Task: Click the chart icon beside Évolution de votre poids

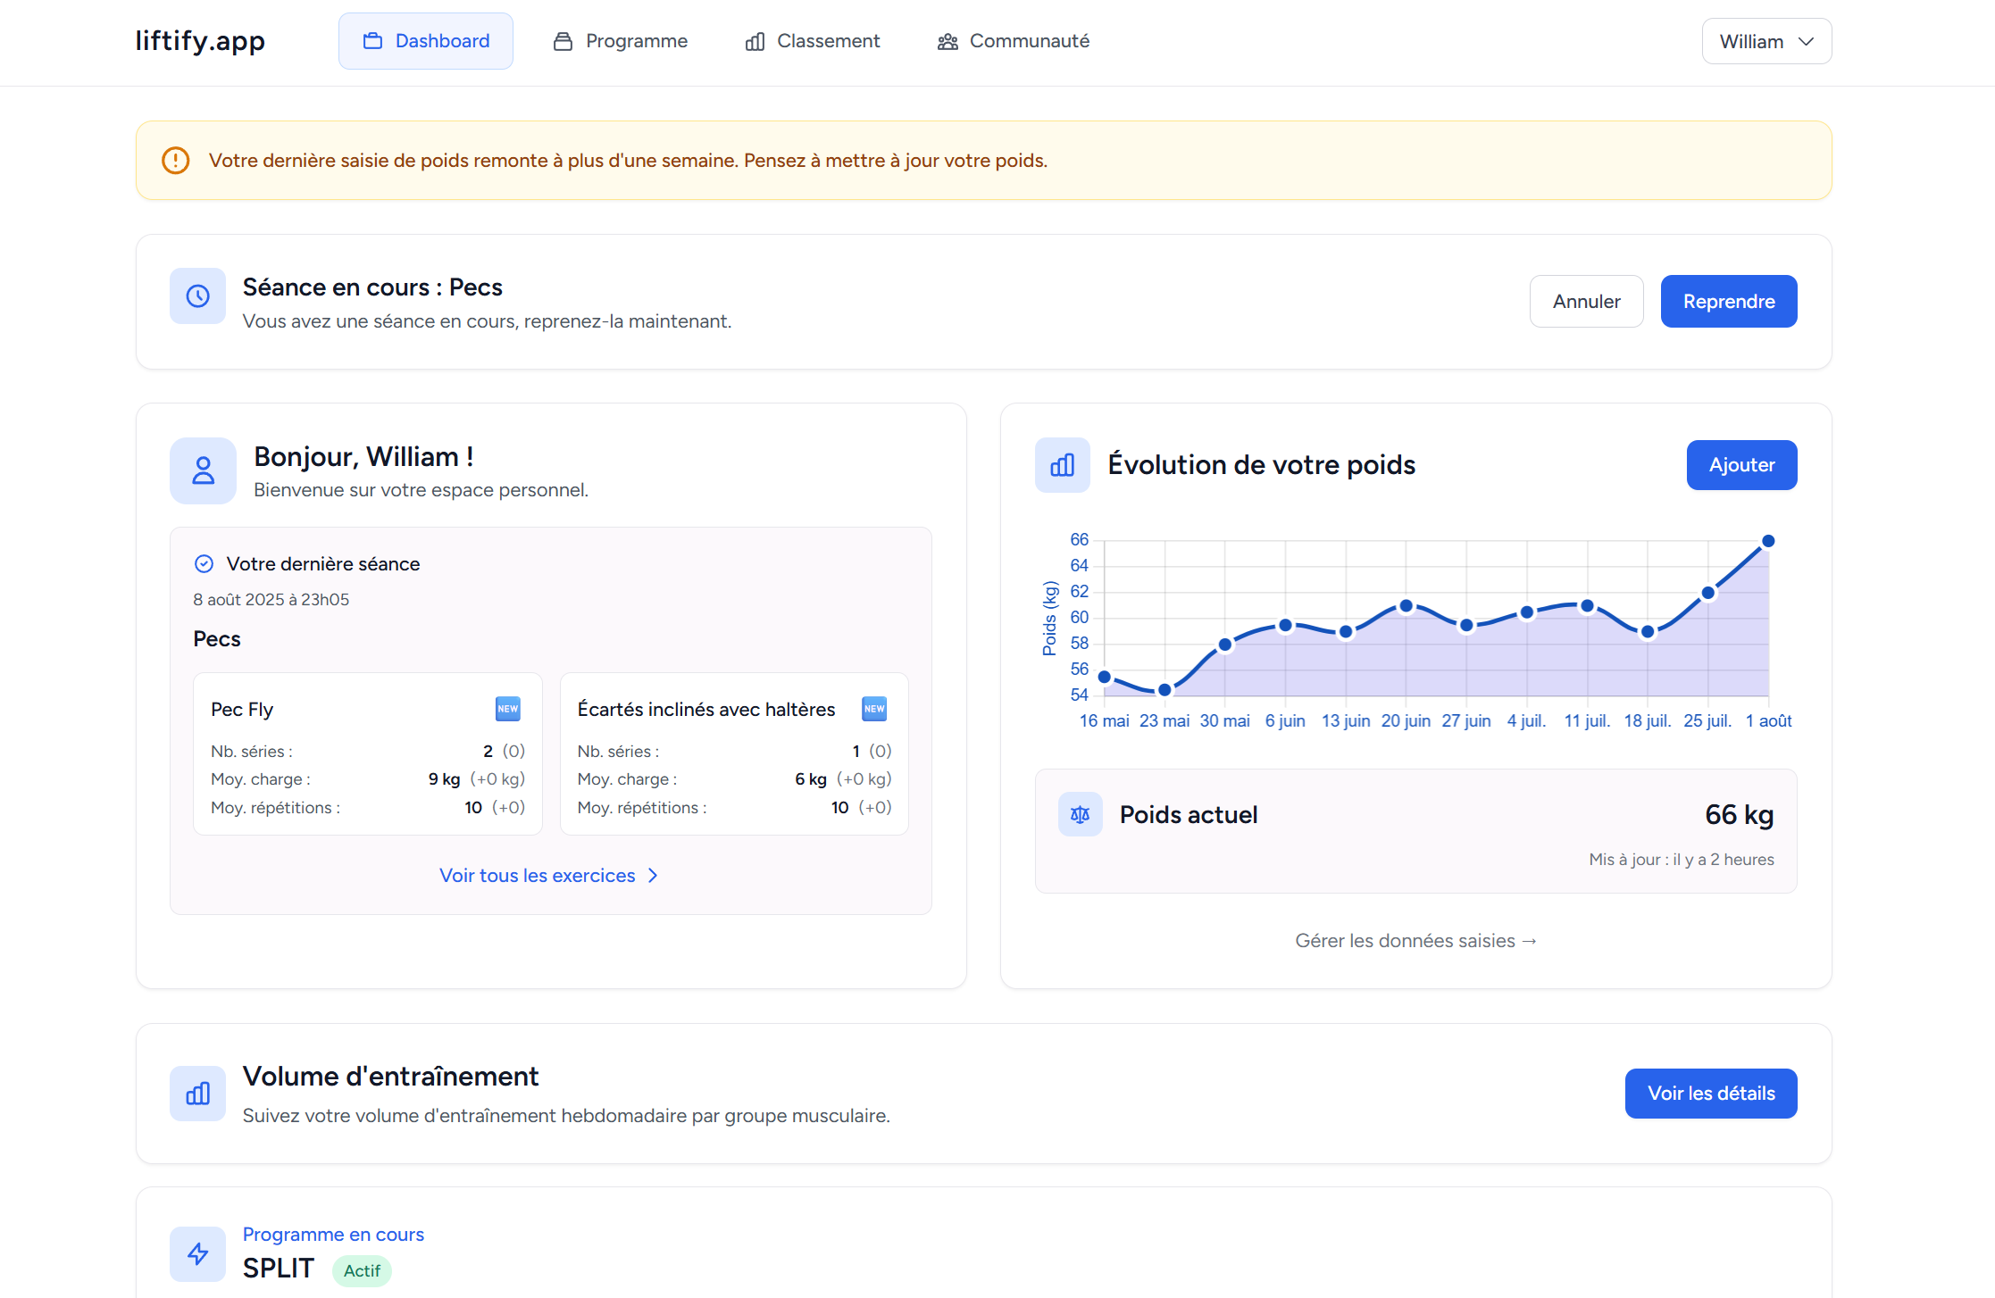Action: 1062,465
